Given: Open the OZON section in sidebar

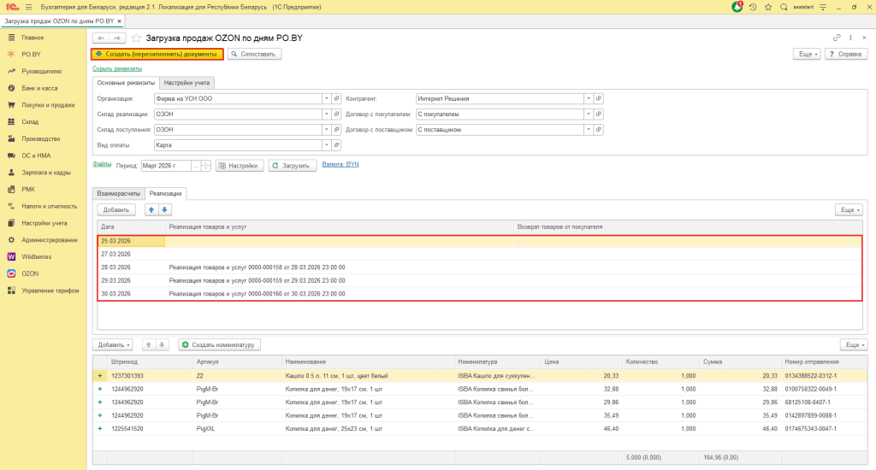Looking at the screenshot, I should click(30, 273).
